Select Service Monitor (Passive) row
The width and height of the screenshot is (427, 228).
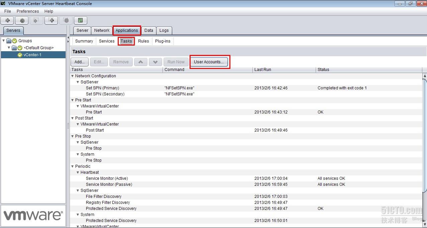(246, 184)
